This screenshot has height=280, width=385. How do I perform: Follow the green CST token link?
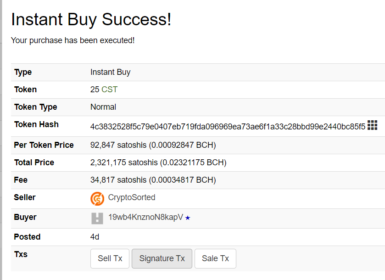[x=109, y=90]
